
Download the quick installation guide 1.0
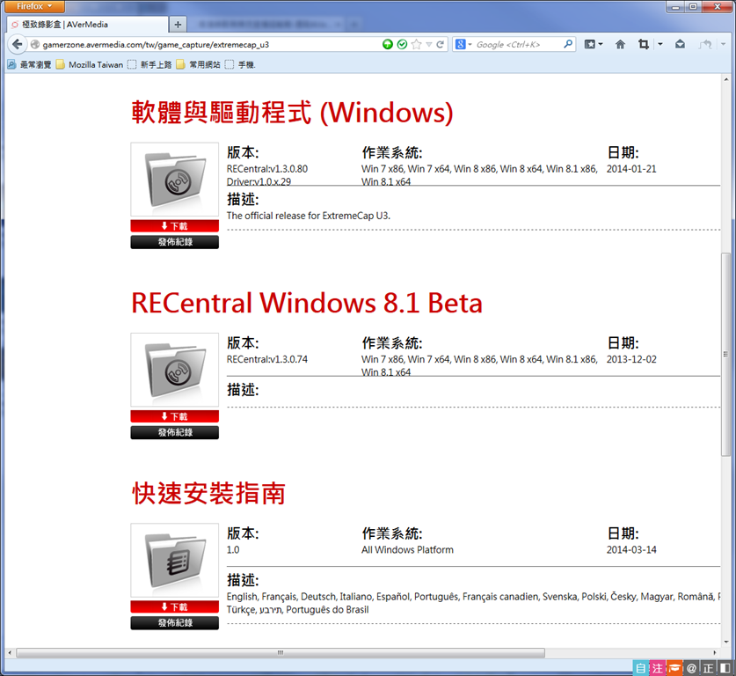pyautogui.click(x=175, y=606)
